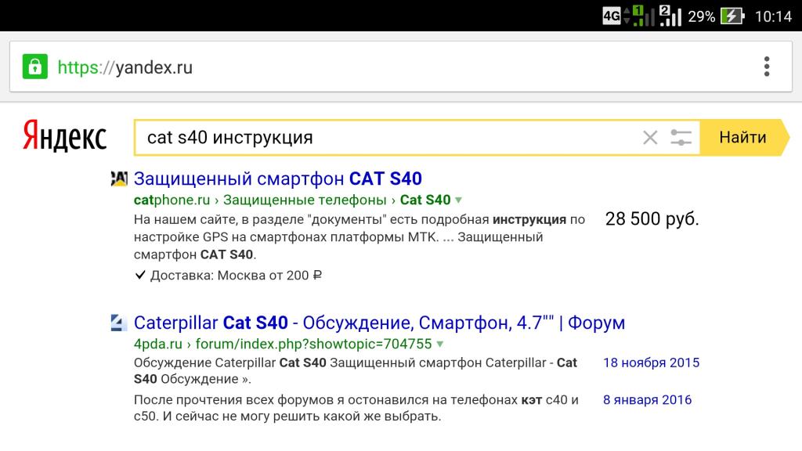
Task: Tap the 10:14 clock
Action: pos(773,17)
